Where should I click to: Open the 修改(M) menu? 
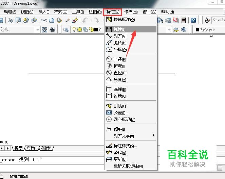pyautogui.click(x=131, y=12)
